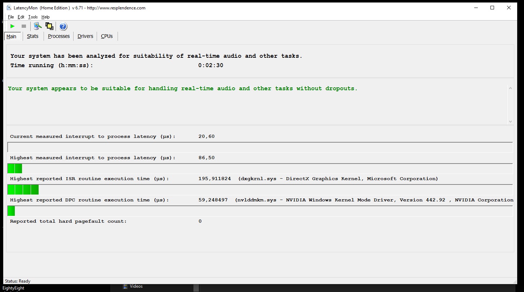Viewport: 524px width, 292px height.
Task: Click the hard pagefault count value '0'
Action: click(x=200, y=221)
